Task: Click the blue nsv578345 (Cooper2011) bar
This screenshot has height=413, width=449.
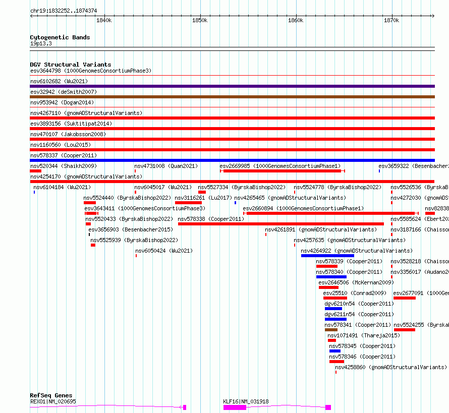Action: point(335,351)
